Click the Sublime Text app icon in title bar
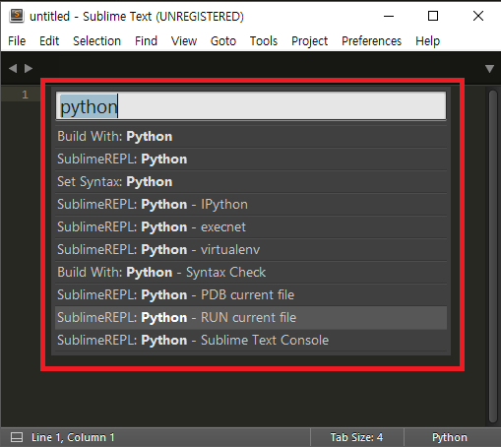The width and height of the screenshot is (501, 447). pyautogui.click(x=17, y=16)
